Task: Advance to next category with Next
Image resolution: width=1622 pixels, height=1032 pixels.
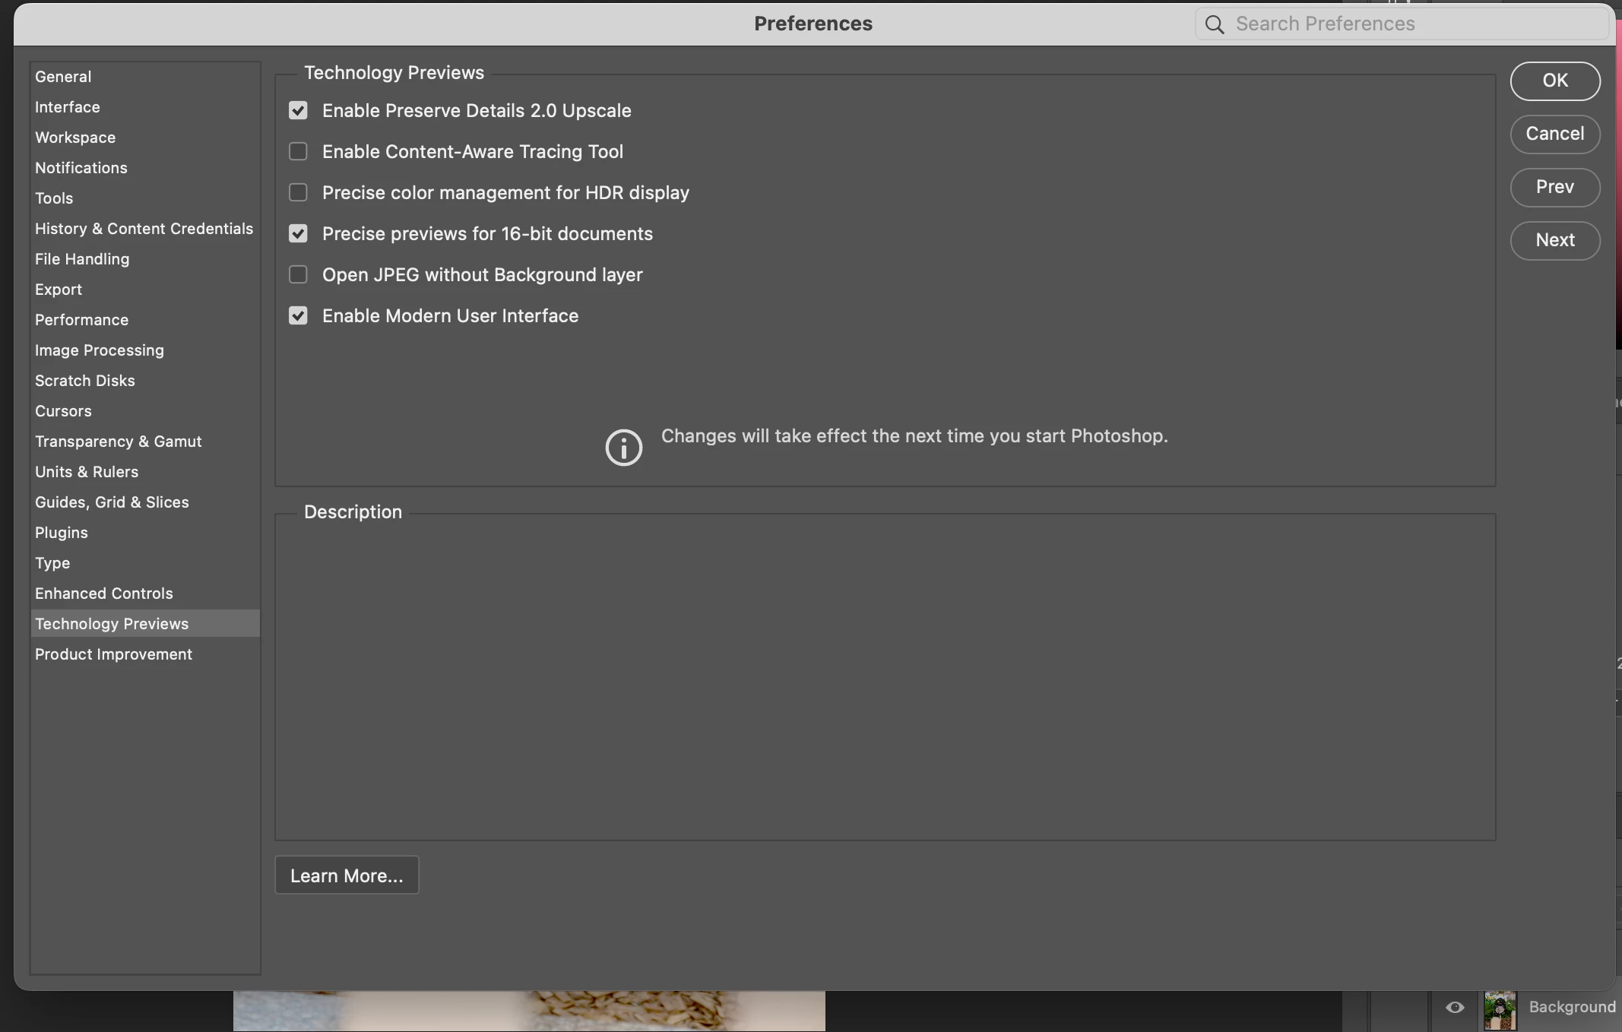Action: tap(1555, 240)
